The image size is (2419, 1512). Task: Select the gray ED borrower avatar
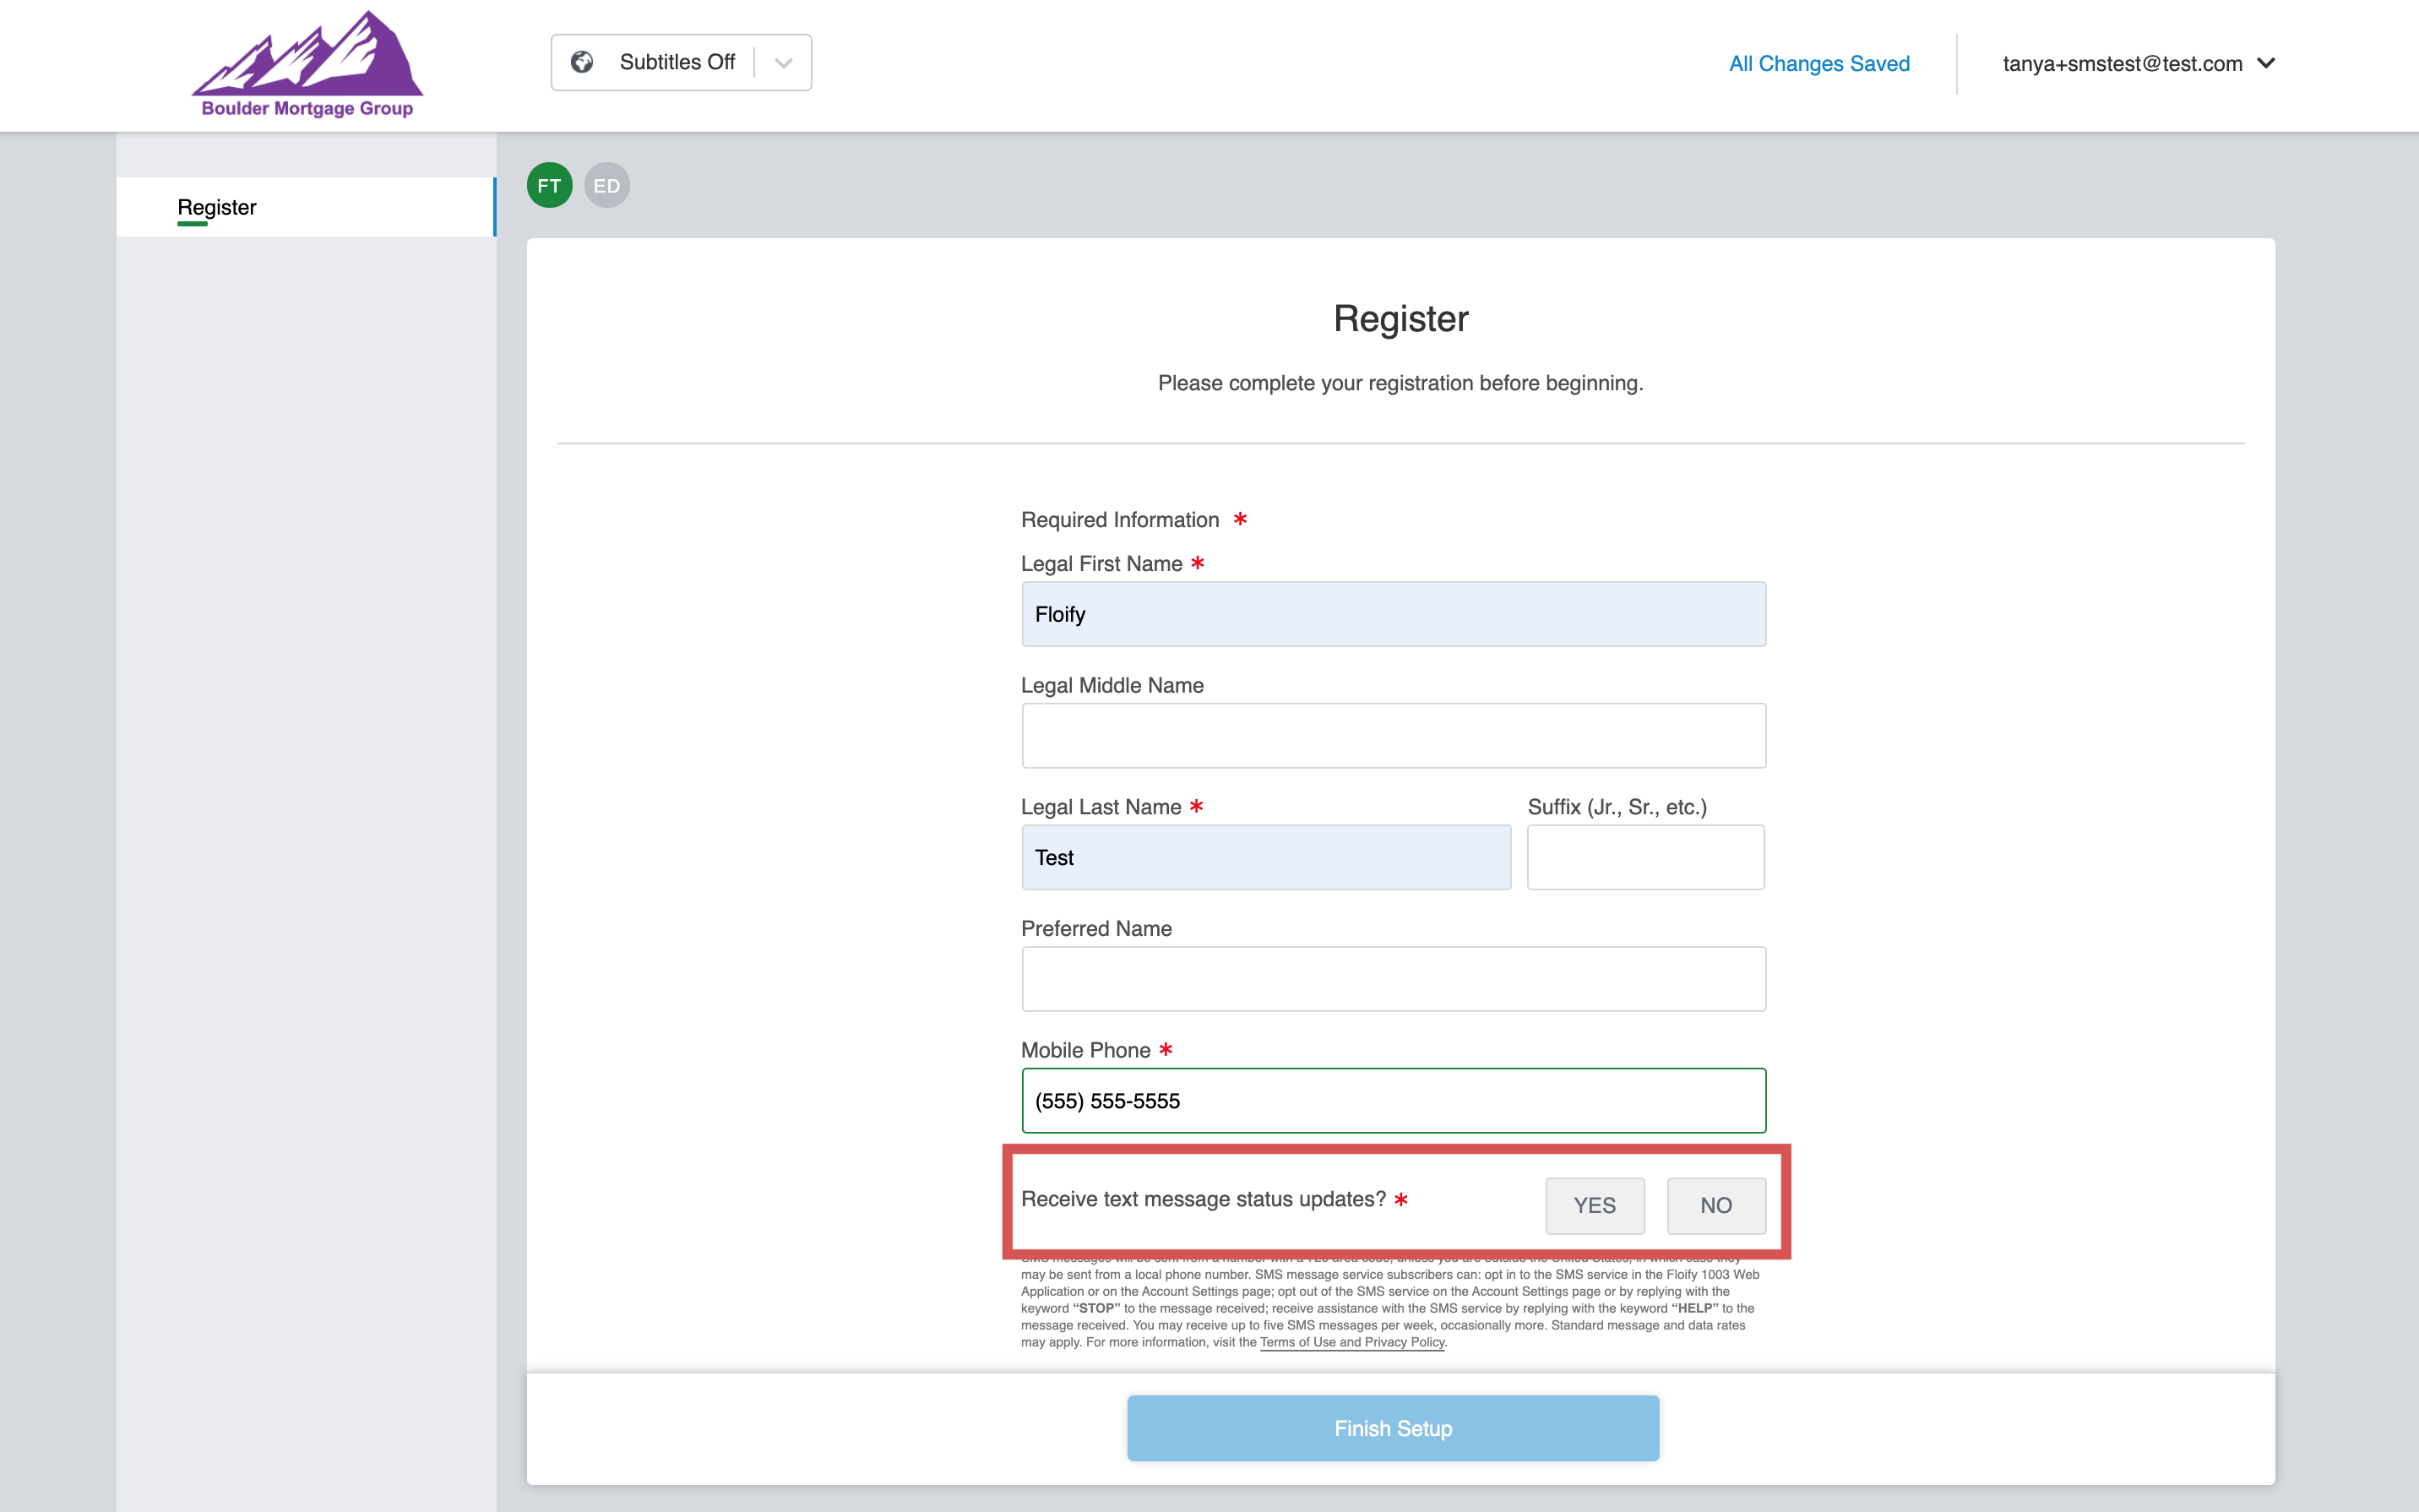point(606,185)
